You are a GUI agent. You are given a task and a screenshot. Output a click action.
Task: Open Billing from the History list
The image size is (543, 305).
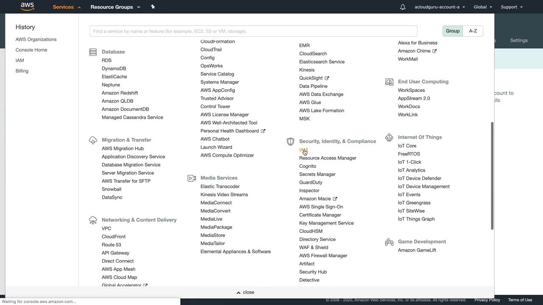[22, 71]
